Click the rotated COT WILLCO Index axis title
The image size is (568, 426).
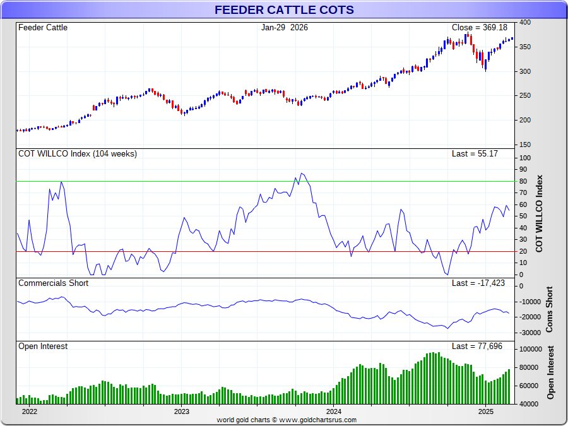pos(539,213)
